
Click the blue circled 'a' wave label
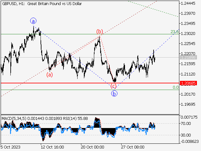[33, 21]
